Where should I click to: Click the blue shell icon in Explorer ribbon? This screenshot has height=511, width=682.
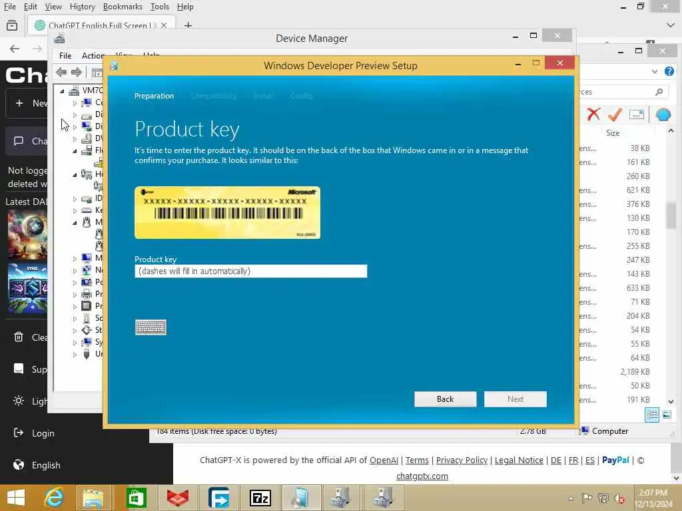tap(663, 114)
